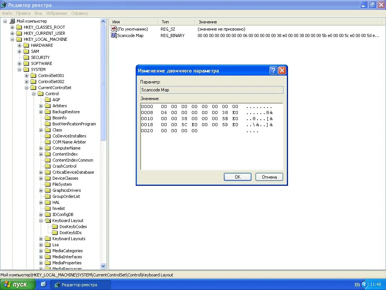This screenshot has height=290, width=386.
Task: Click the tree panel scrollbar thumb
Action: click(103, 83)
